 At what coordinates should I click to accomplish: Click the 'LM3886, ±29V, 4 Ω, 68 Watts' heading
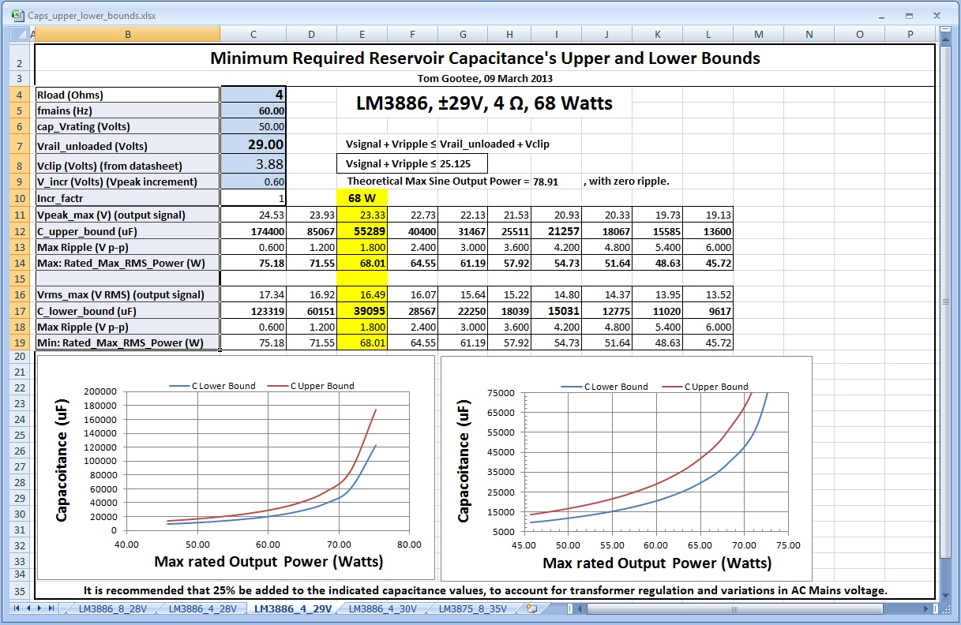(x=485, y=103)
